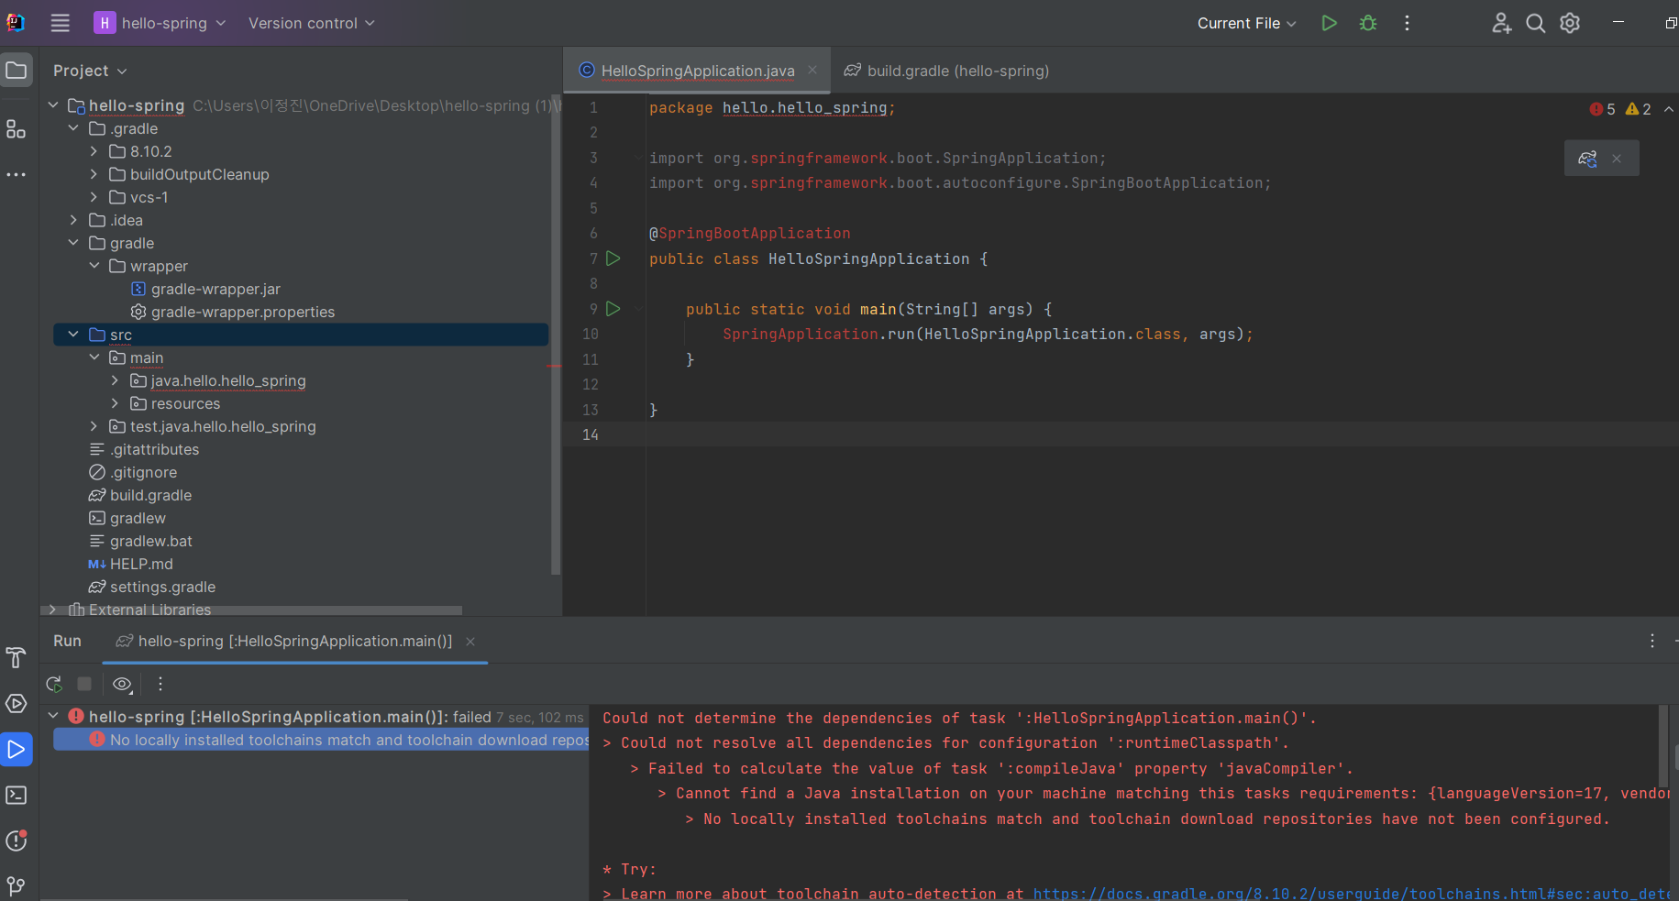
Task: Show more tool windows ellipsis in sidebar
Action: click(x=17, y=174)
